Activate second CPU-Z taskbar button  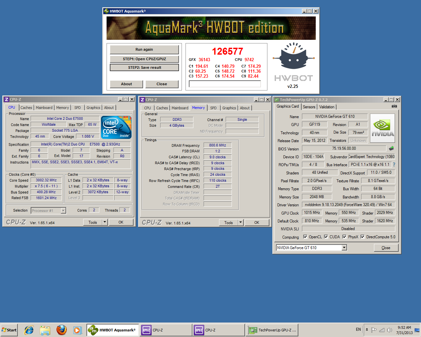pos(219,330)
